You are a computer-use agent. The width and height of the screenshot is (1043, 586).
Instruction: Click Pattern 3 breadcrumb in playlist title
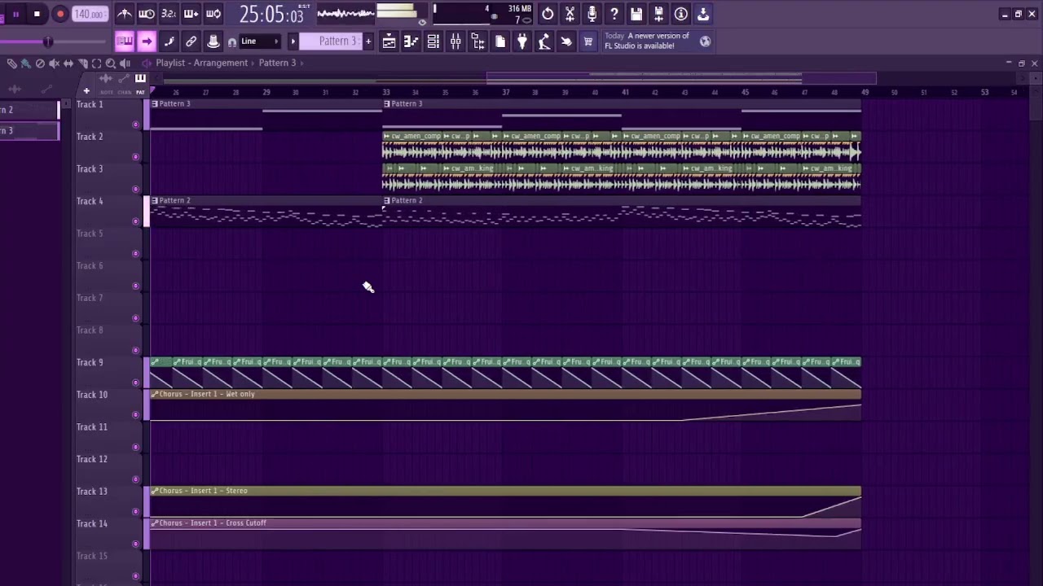pos(277,63)
